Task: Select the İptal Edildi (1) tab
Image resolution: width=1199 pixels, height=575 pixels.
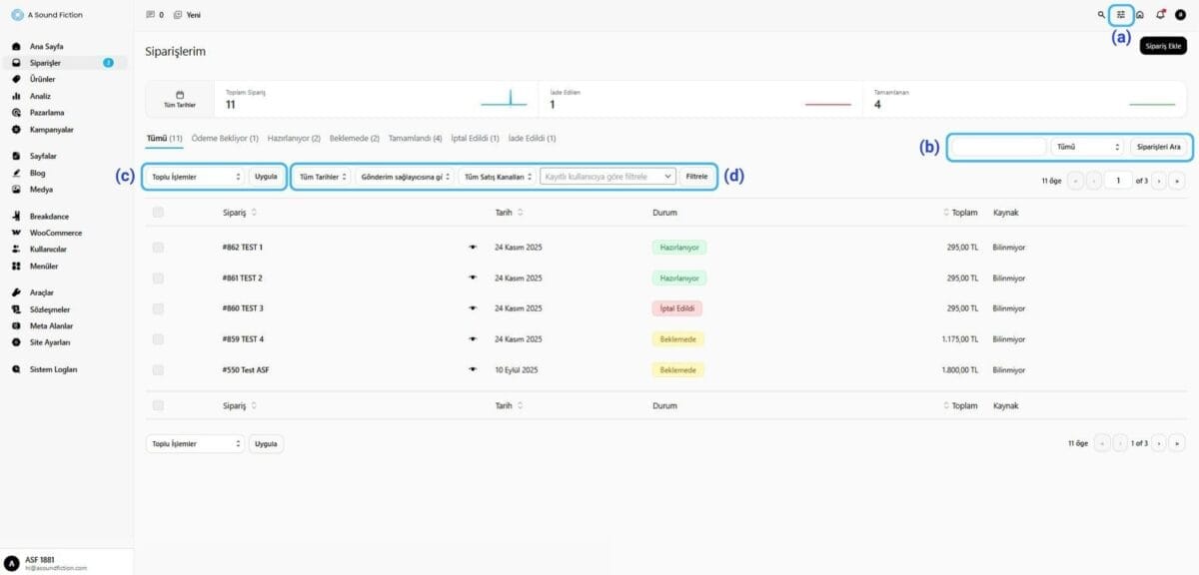Action: point(475,139)
